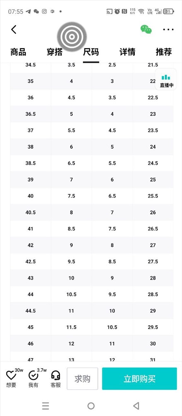Open the 推荐 tab
This screenshot has height=416, width=182.
point(164,52)
